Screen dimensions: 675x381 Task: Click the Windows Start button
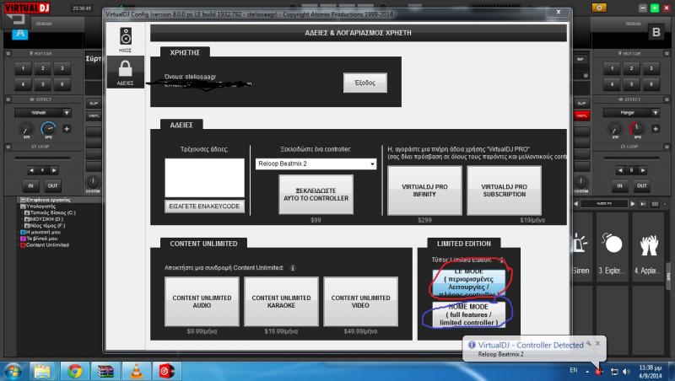tap(13, 371)
